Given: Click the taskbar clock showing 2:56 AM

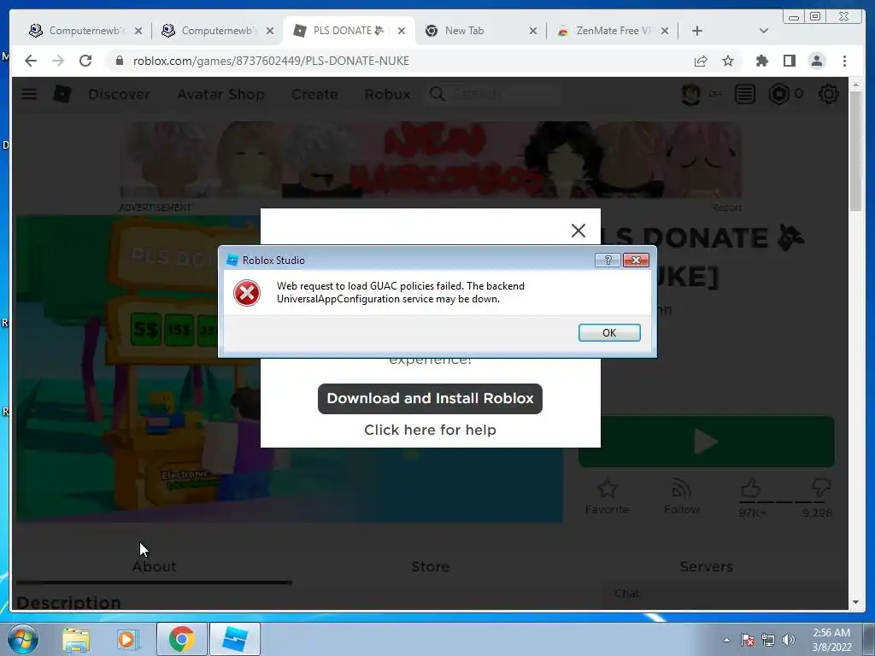Looking at the screenshot, I should [831, 640].
